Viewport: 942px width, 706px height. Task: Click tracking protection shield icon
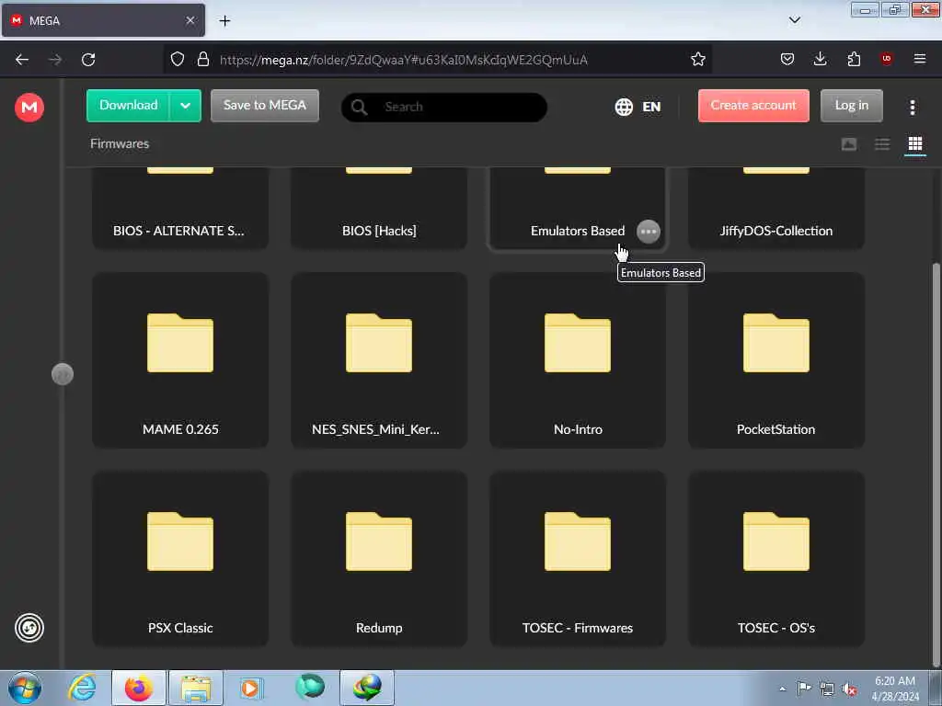pyautogui.click(x=178, y=59)
